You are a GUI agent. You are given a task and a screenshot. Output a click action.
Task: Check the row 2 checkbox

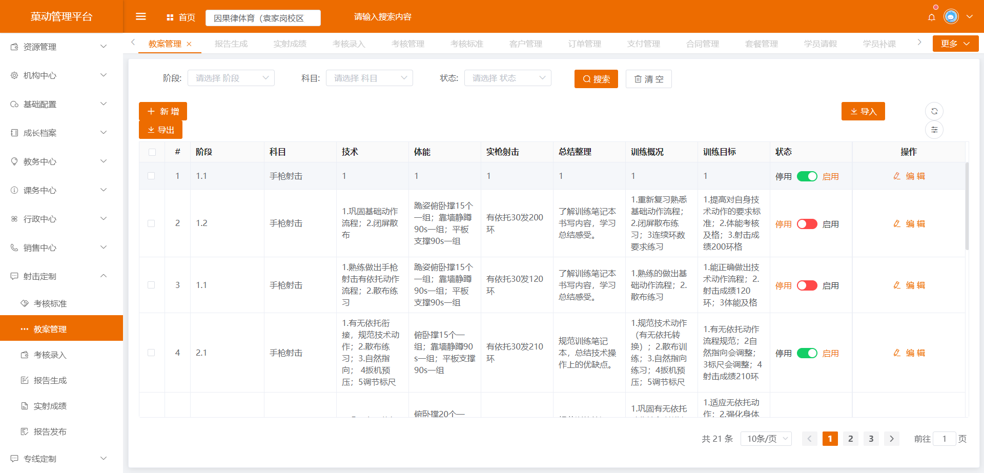coord(151,223)
